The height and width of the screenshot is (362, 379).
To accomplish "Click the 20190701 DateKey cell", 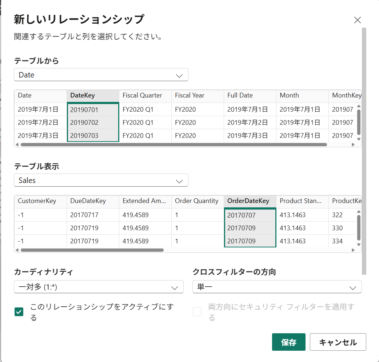I will click(x=93, y=110).
